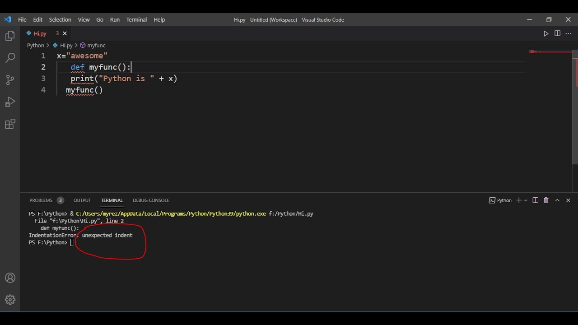Click the Python folder breadcrumb

(35, 45)
